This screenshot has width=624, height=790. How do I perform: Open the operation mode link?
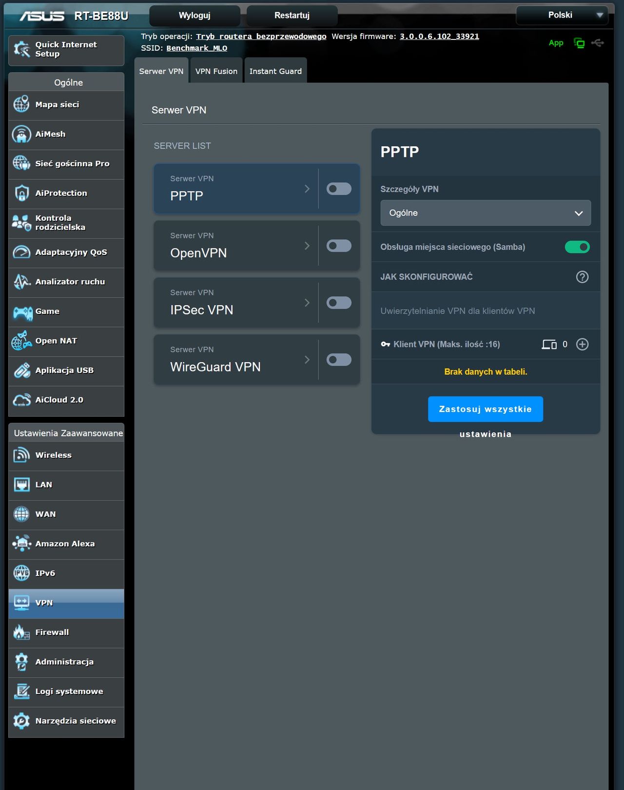pyautogui.click(x=261, y=37)
